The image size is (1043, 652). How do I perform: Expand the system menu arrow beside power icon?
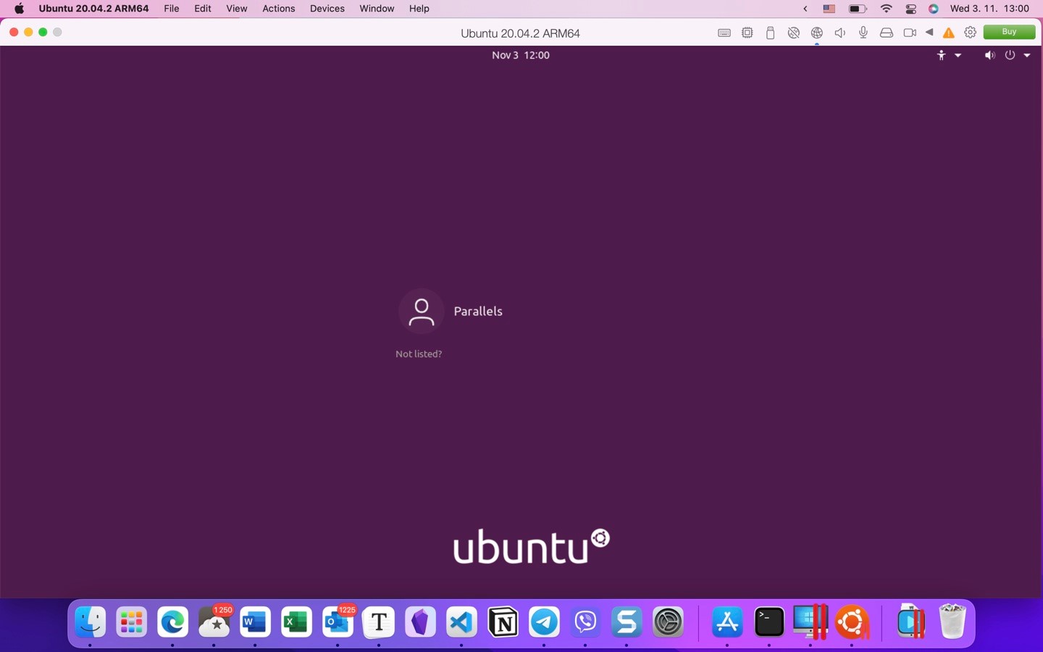click(1027, 55)
